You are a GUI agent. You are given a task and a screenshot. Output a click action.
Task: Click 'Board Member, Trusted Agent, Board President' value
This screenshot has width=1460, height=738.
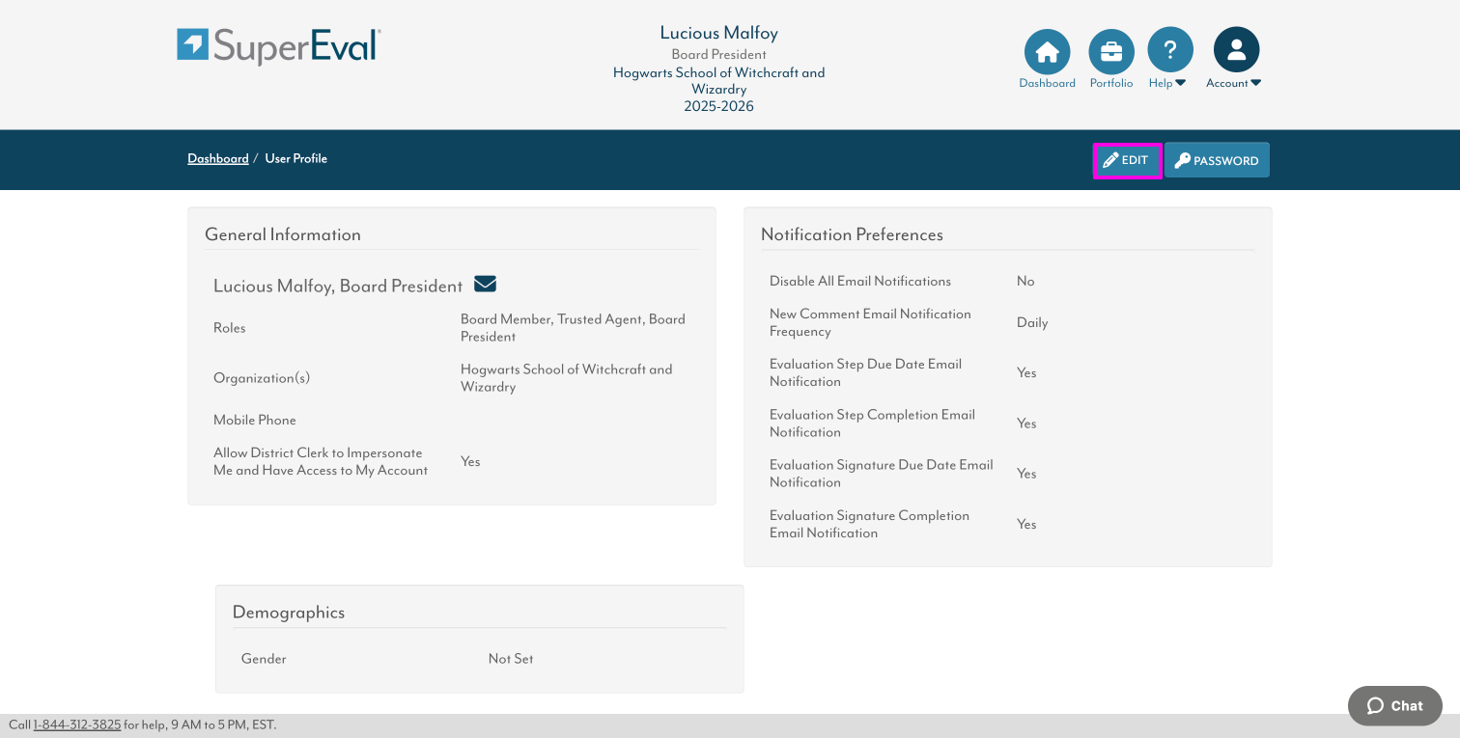pyautogui.click(x=573, y=328)
